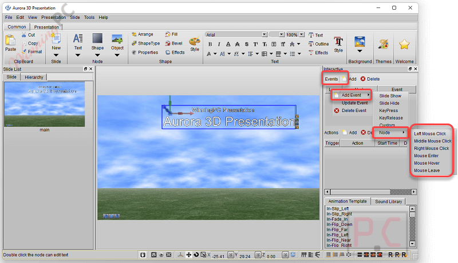Click the Object node icon
The image size is (458, 263).
[117, 38]
